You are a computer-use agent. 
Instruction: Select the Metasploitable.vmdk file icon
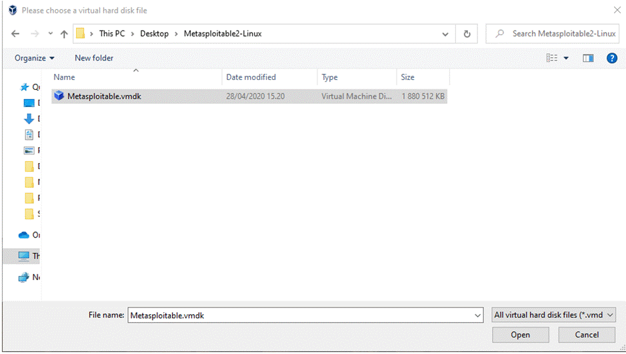[x=59, y=96]
